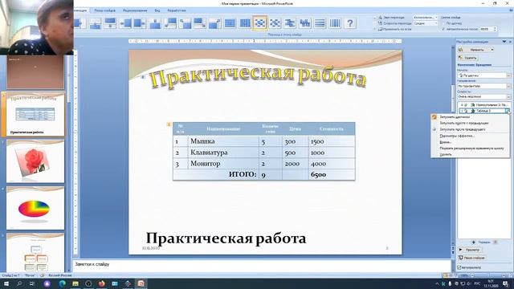The height and width of the screenshot is (289, 514).
Task: Open Firefox from the taskbar
Action: 102,283
